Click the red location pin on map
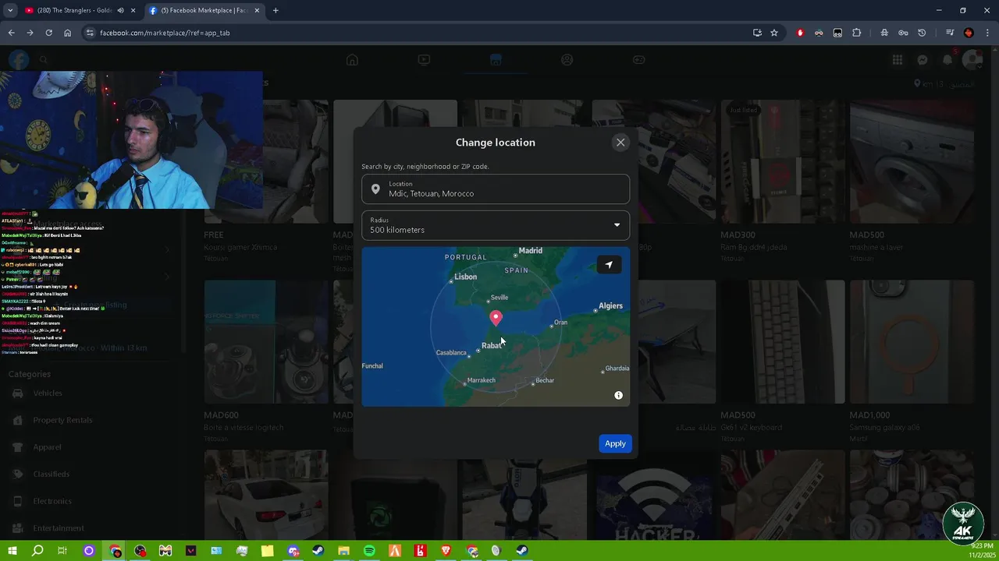 tap(496, 317)
